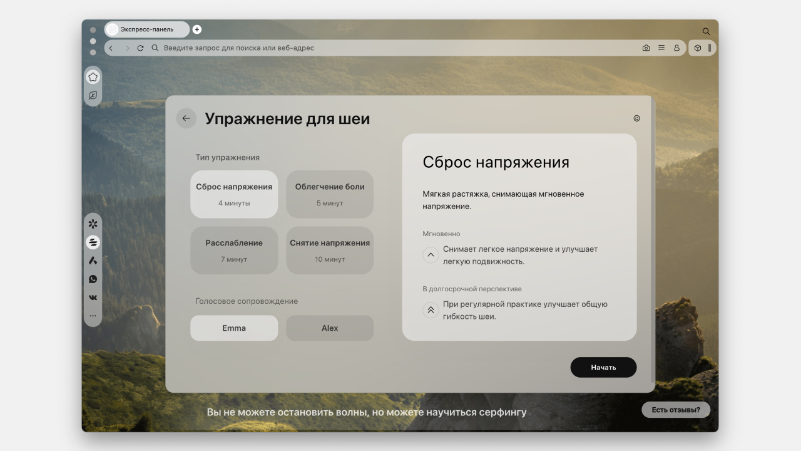Take a snapshot with the camera icon
This screenshot has height=451, width=801.
click(x=646, y=48)
